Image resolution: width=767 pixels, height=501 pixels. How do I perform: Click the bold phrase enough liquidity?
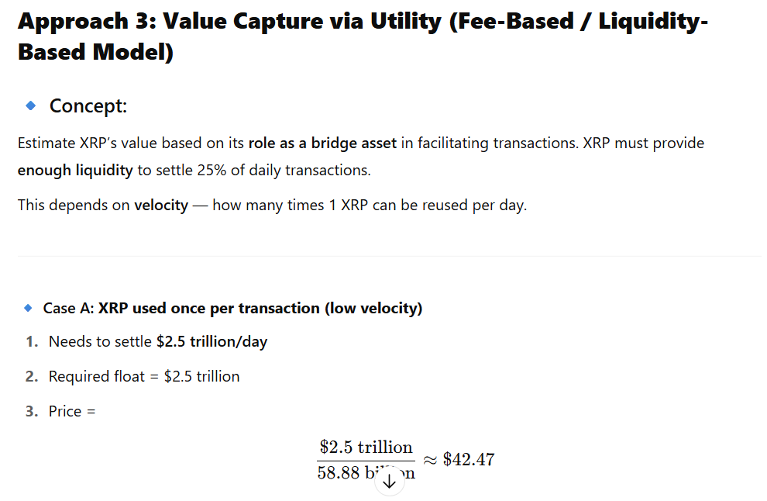(75, 170)
